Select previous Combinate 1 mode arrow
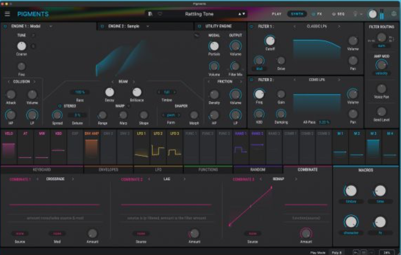Screen dimensions: 401x255 (38, 179)
